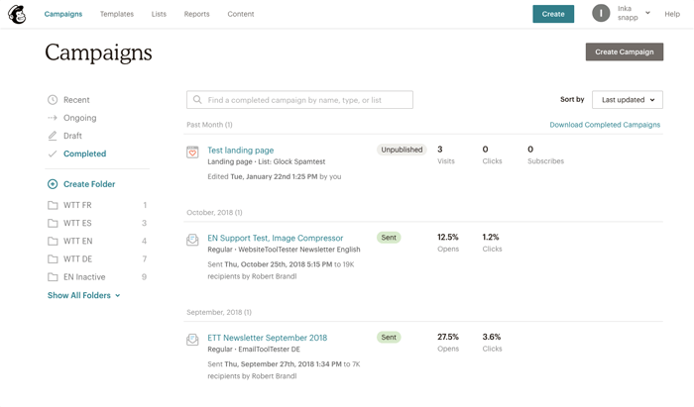Click Download Completed Campaigns link
The image size is (694, 407).
coord(604,125)
